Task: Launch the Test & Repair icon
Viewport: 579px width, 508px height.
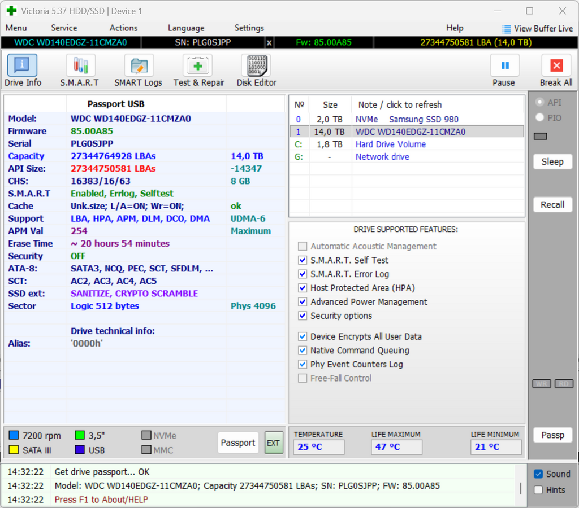Action: tap(197, 65)
